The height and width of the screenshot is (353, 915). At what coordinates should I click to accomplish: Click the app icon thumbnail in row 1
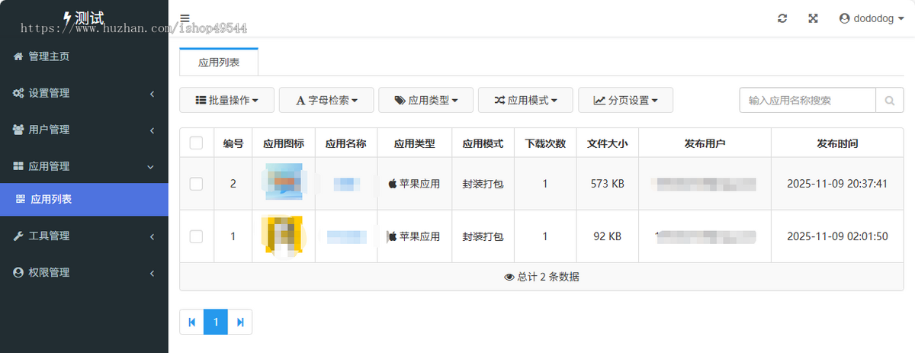[283, 236]
